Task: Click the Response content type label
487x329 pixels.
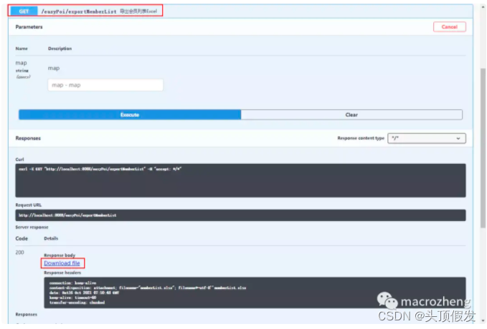Action: coord(361,138)
